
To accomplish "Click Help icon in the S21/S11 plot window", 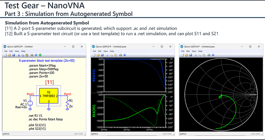I will coord(124,55).
